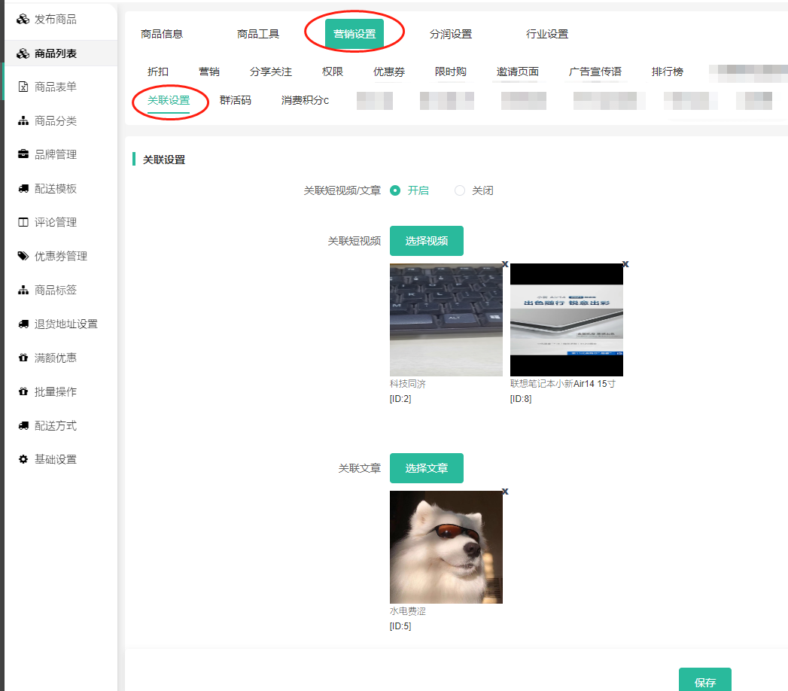788x691 pixels.
Task: Remove the 联想笔记本小新Air14 video with its x
Action: (x=625, y=264)
